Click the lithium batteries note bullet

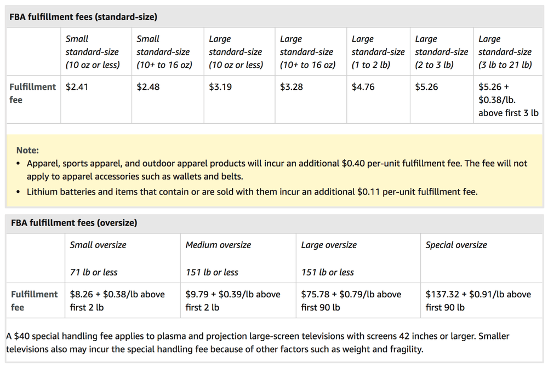252,192
